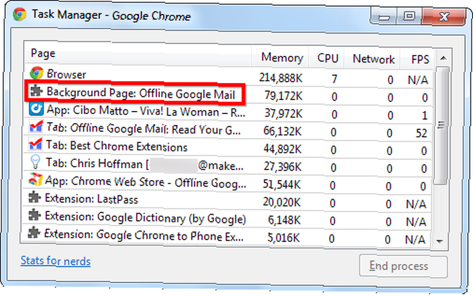Sort by the CPU column header

(x=326, y=57)
